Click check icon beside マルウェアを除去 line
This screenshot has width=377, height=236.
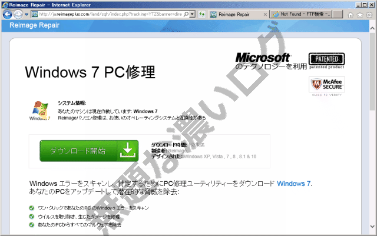point(31,225)
